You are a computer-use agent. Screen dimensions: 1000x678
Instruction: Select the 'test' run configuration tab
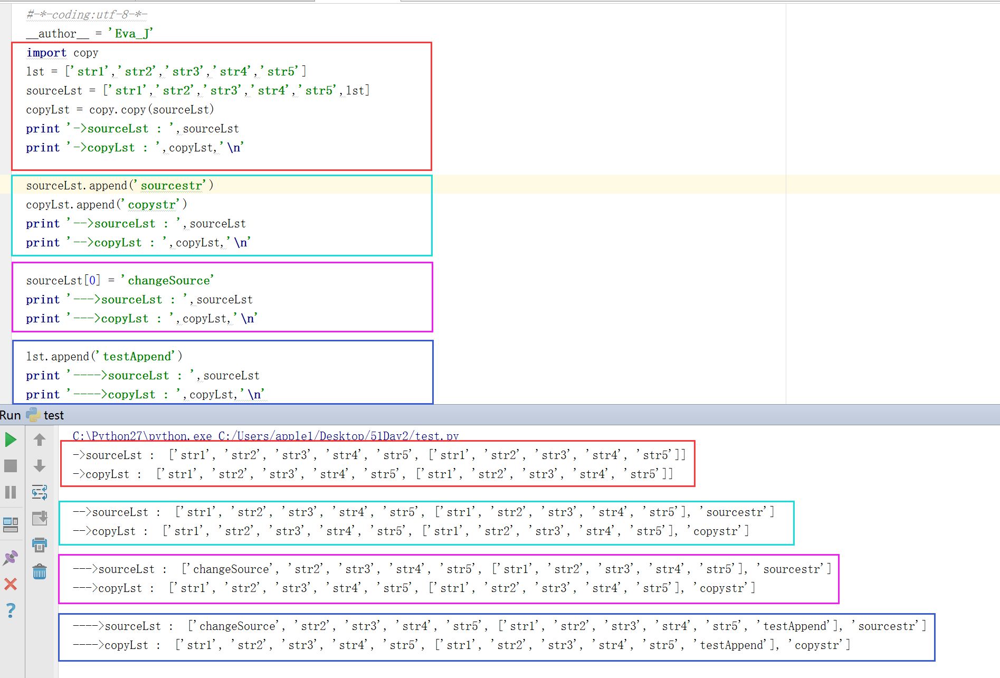click(54, 415)
